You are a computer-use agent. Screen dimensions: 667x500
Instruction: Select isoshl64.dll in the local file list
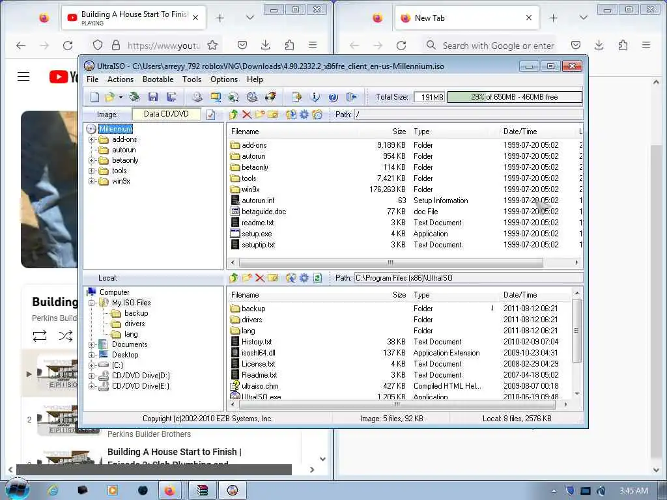tap(258, 353)
